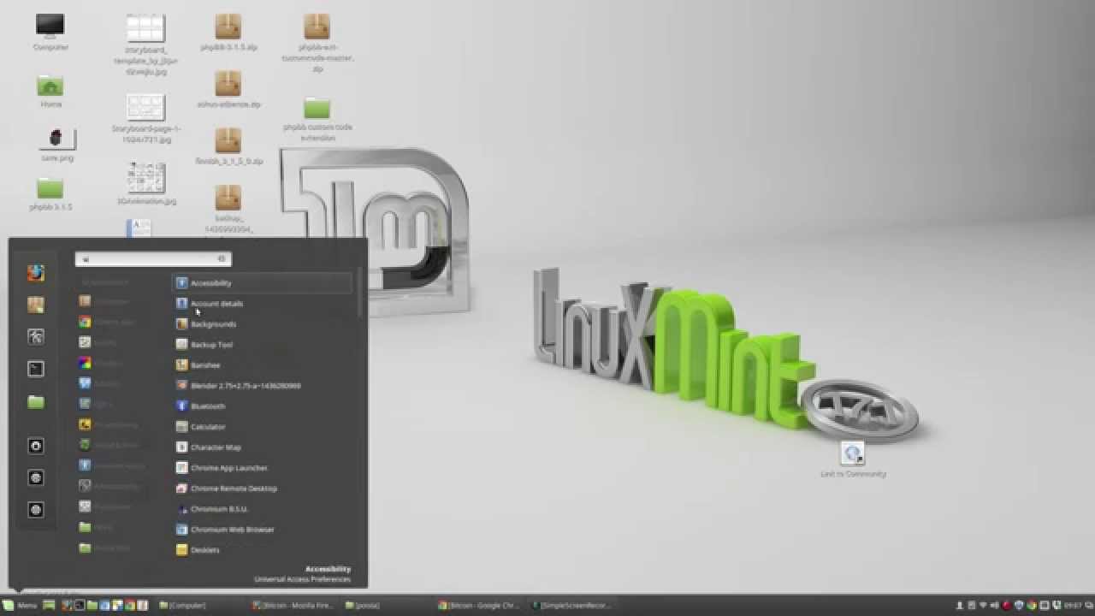
Task: Launch Chrome App Launcher
Action: [x=262, y=467]
